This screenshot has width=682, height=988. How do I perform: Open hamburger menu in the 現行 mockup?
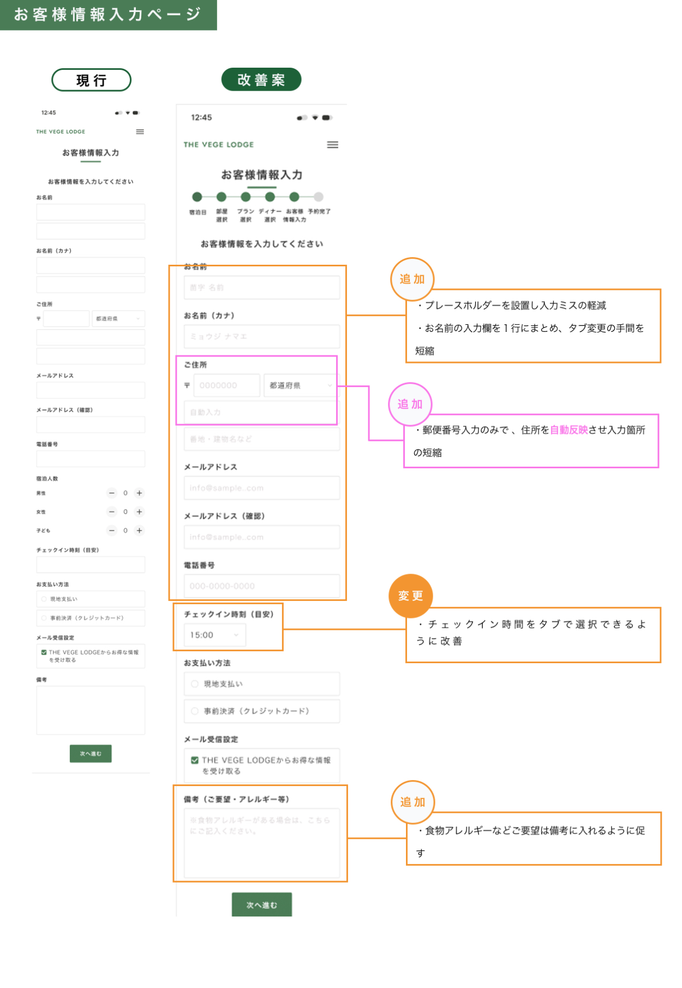140,132
